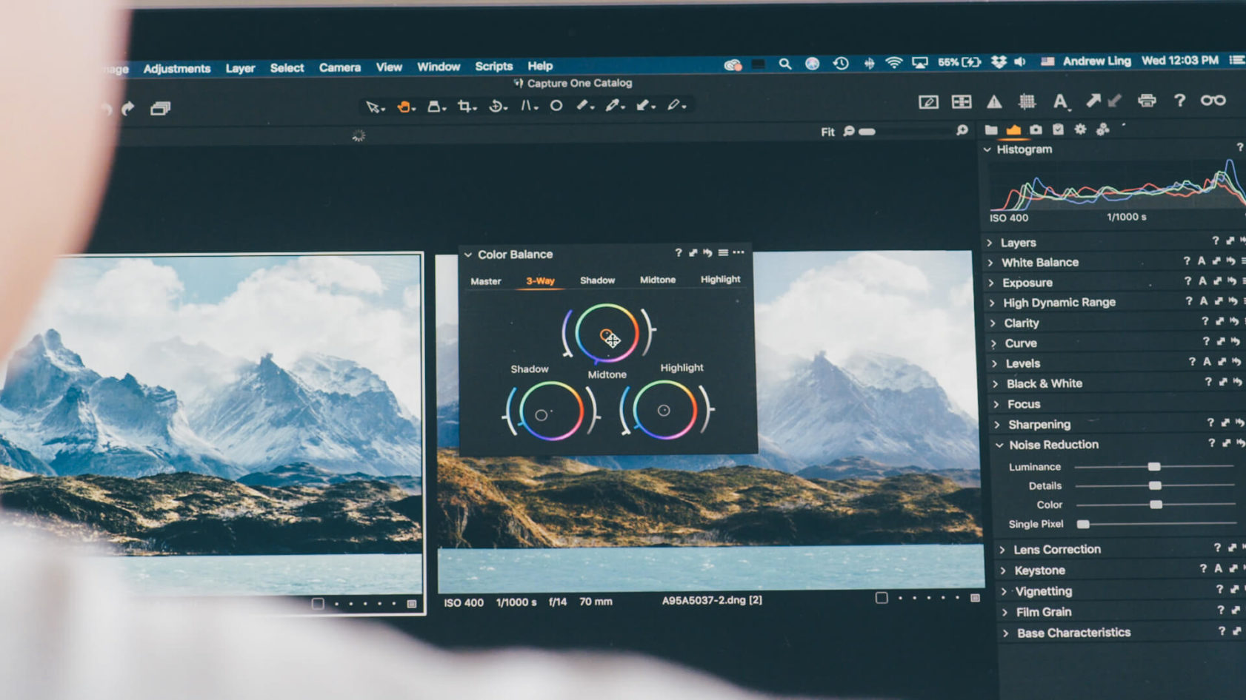
Task: Choose the Spot Removal circle tool
Action: point(556,105)
